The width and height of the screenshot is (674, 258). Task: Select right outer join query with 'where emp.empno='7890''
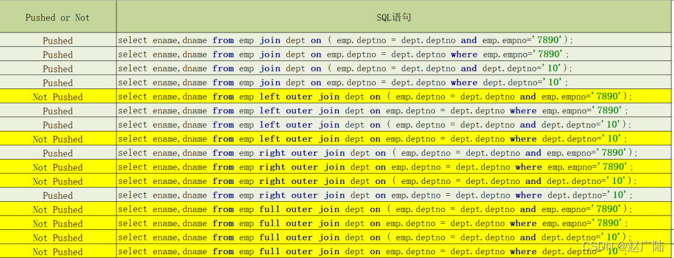[376, 167]
